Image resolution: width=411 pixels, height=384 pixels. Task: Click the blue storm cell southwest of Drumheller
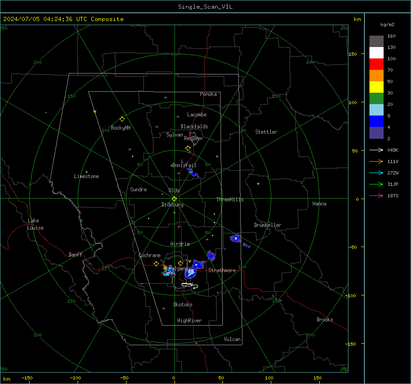coord(236,238)
